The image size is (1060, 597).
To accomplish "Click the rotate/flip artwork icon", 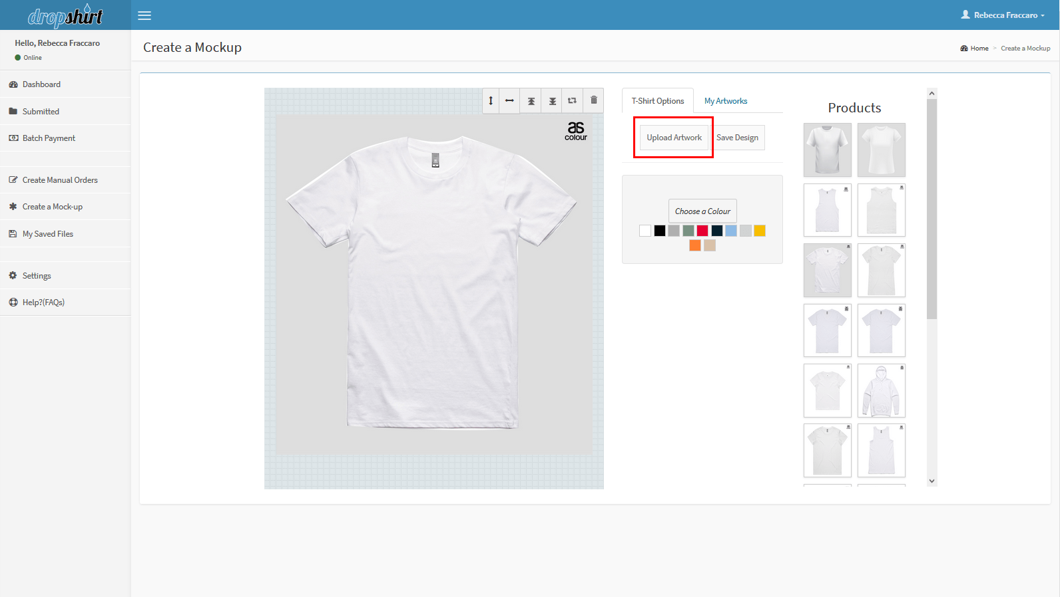I will [572, 100].
